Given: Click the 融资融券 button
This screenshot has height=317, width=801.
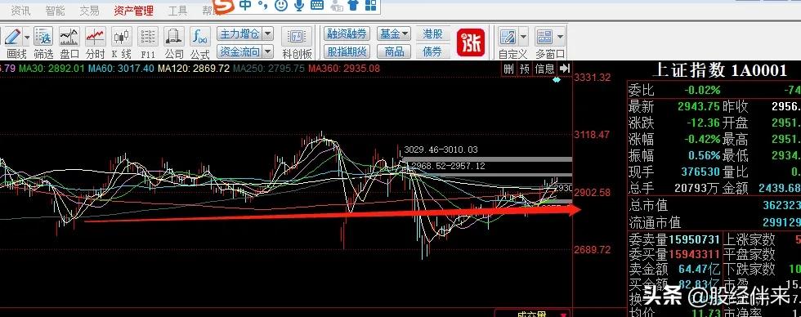Looking at the screenshot, I should 347,34.
